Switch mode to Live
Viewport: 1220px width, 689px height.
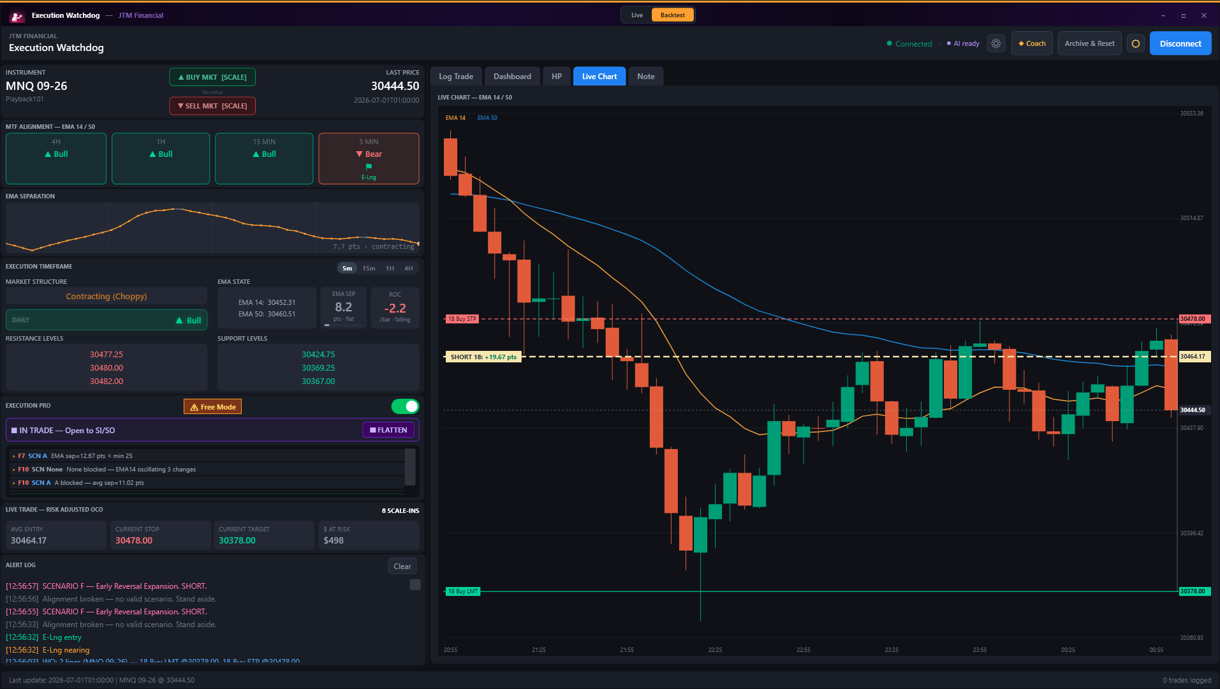(x=637, y=15)
